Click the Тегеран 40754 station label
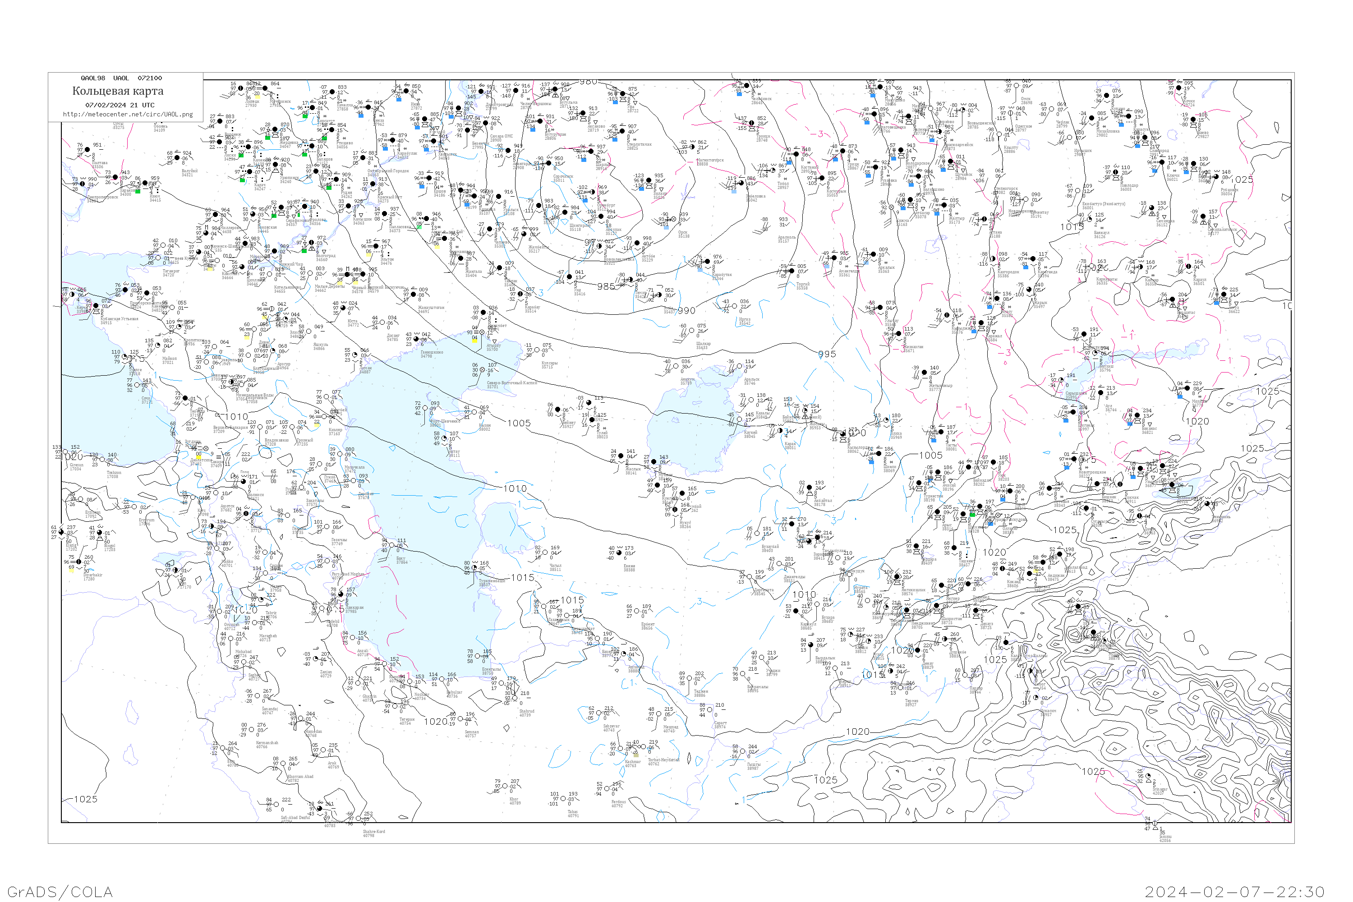Image resolution: width=1353 pixels, height=902 pixels. 407,721
